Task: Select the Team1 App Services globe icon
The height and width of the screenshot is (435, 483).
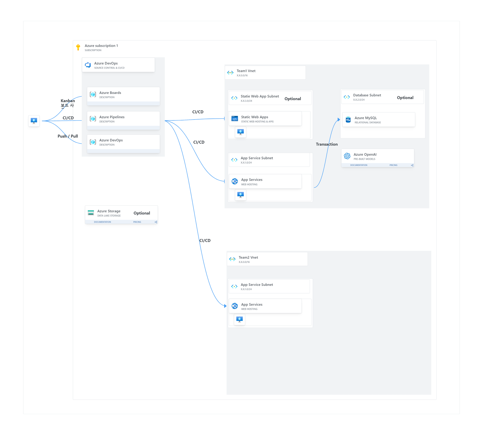Action: click(235, 181)
